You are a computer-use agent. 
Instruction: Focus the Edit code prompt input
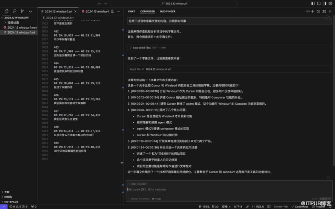229,189
